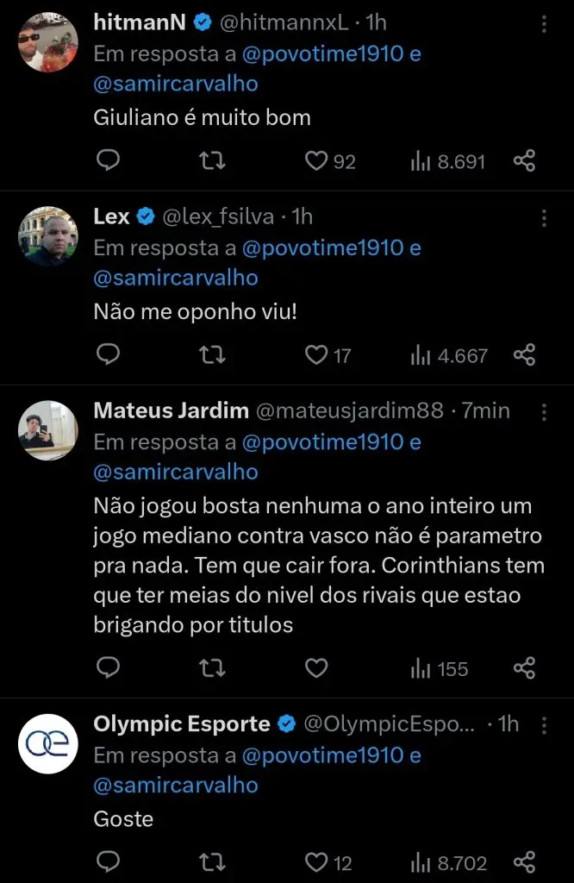574x883 pixels.
Task: Open the more options menu on Lex's reply
Action: 544,218
